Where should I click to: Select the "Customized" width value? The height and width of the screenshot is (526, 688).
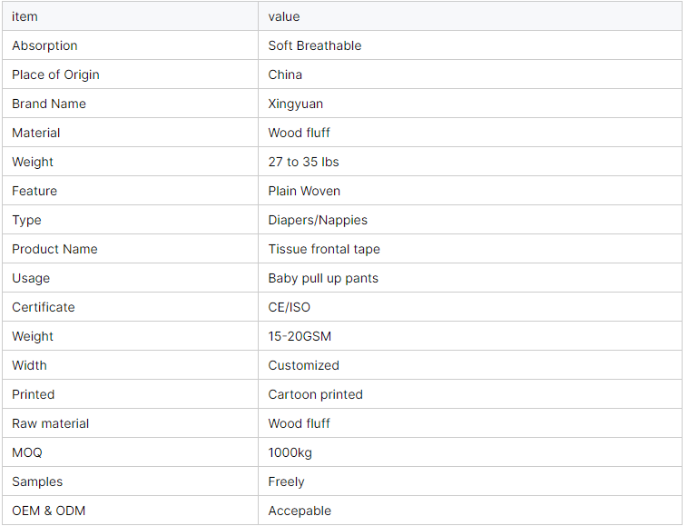303,365
